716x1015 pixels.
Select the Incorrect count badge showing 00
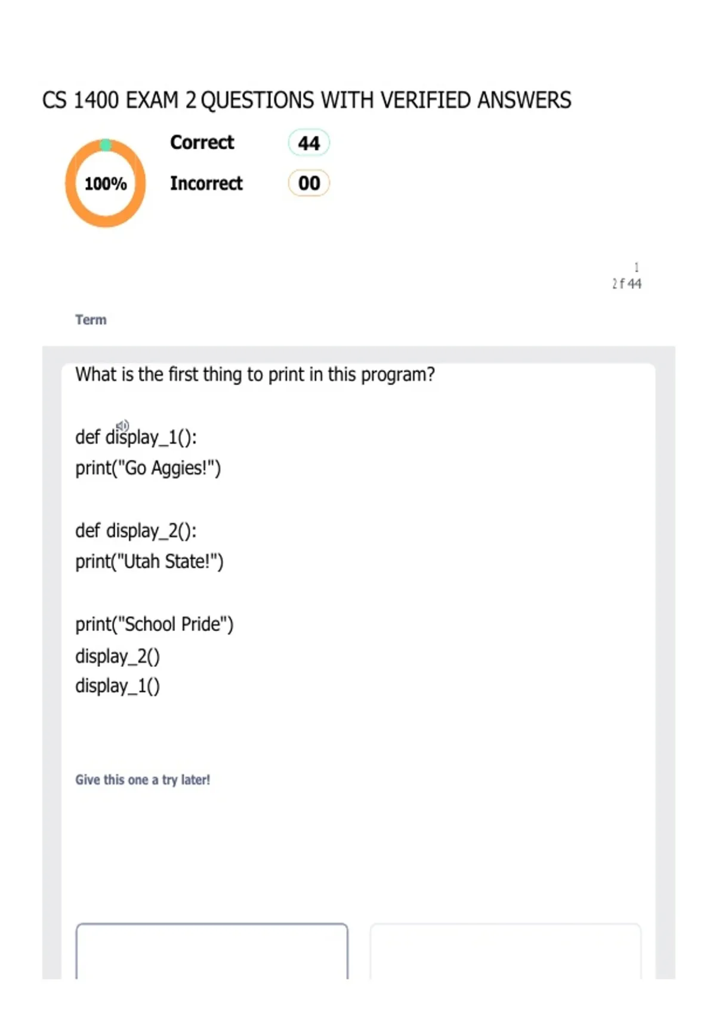point(308,183)
